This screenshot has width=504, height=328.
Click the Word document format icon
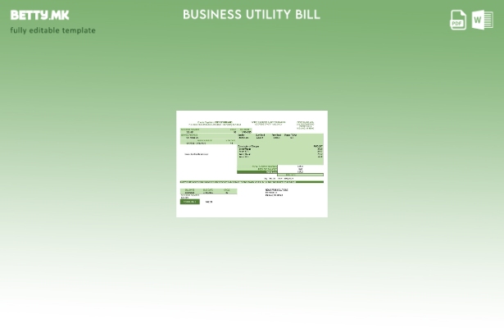[483, 20]
